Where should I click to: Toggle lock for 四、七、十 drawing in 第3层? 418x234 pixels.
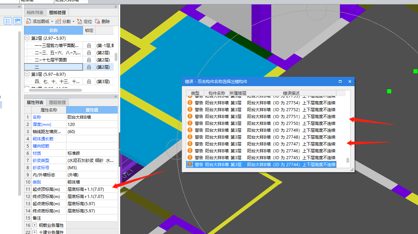point(89,82)
